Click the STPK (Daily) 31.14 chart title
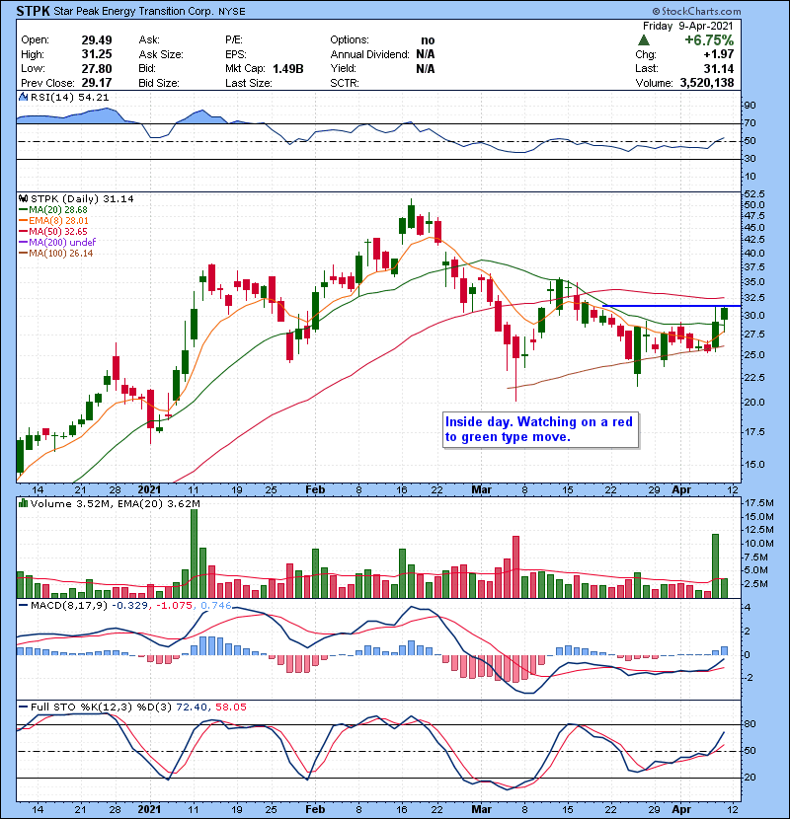The height and width of the screenshot is (819, 790). 82,199
